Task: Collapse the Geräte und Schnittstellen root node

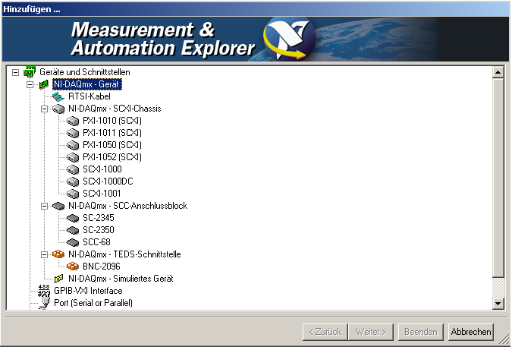Action: [x=15, y=72]
